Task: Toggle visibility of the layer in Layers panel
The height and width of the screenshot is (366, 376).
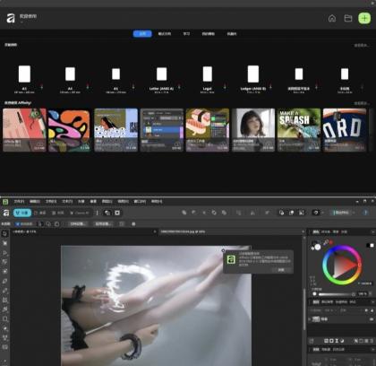Action: (x=372, y=319)
